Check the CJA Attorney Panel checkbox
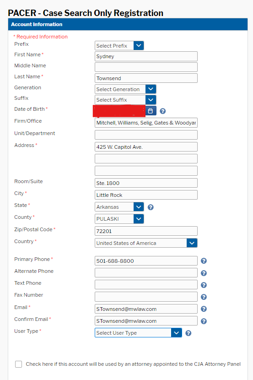 18,364
